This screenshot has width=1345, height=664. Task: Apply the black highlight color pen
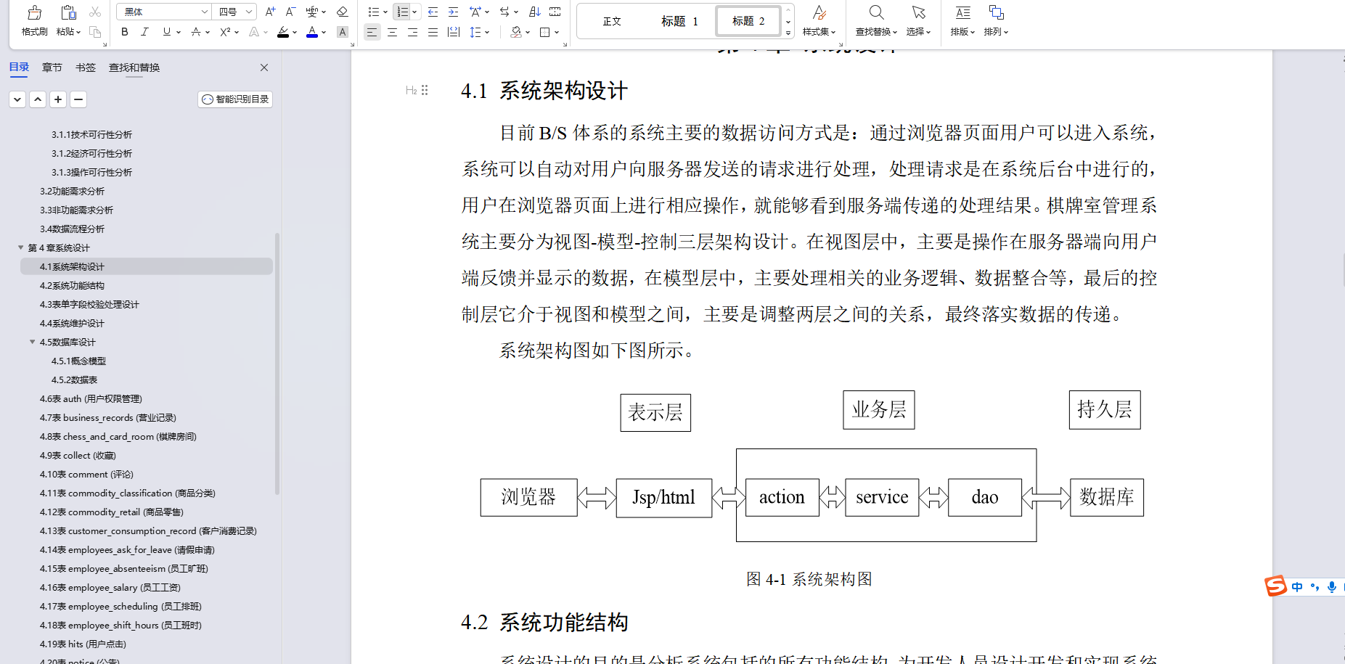point(283,32)
